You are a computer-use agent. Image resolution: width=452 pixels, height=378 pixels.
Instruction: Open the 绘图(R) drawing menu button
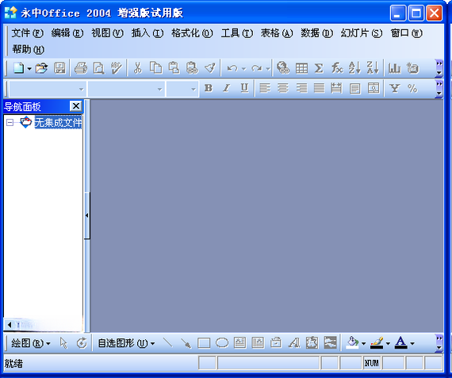[31, 343]
